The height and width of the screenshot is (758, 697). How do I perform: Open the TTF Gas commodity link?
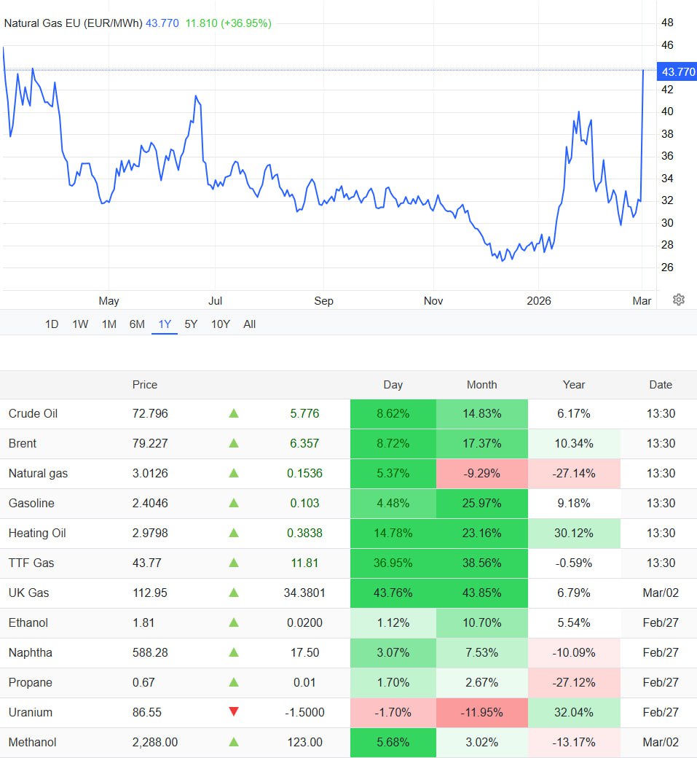point(31,563)
